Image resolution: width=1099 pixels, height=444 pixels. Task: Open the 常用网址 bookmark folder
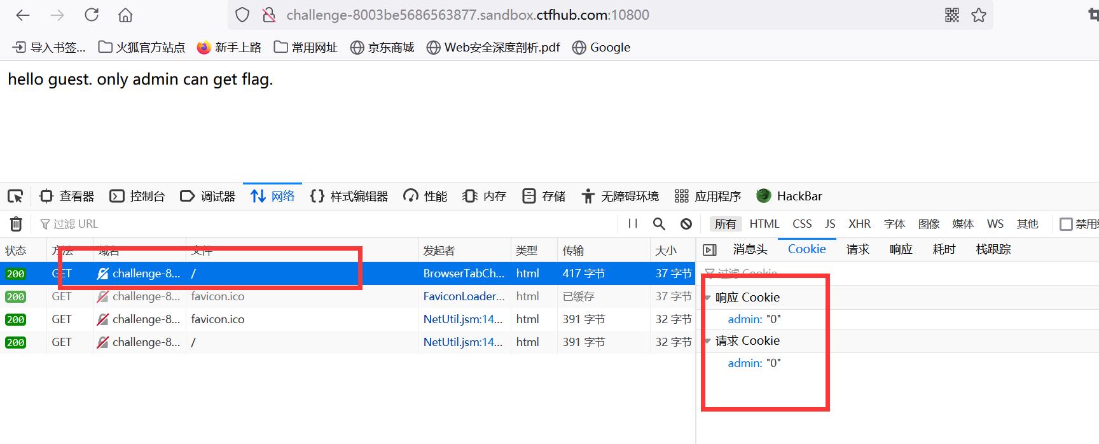coord(305,47)
